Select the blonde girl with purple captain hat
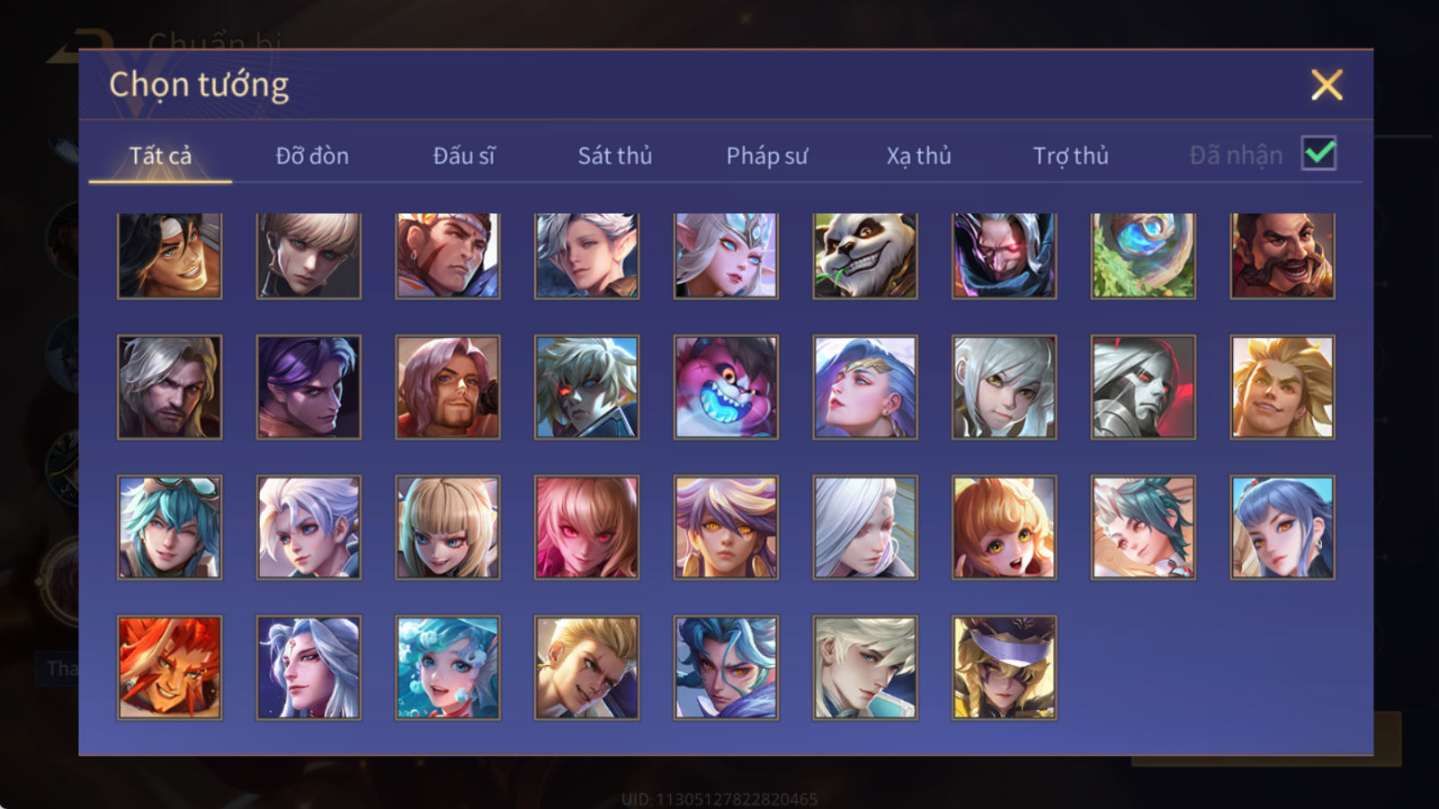This screenshot has width=1439, height=809. pyautogui.click(x=1004, y=668)
